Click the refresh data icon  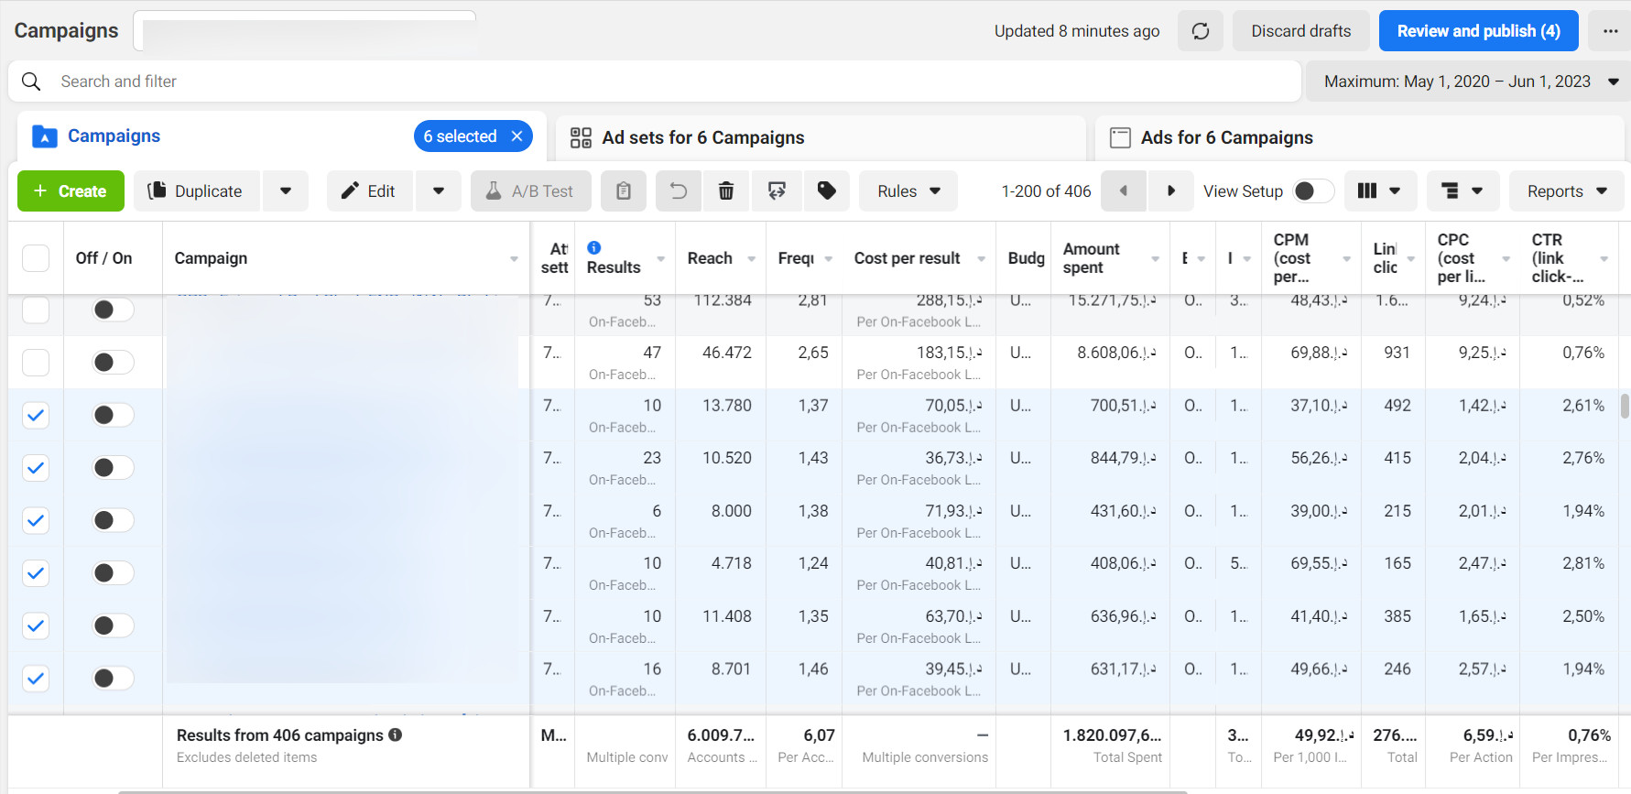[1200, 31]
